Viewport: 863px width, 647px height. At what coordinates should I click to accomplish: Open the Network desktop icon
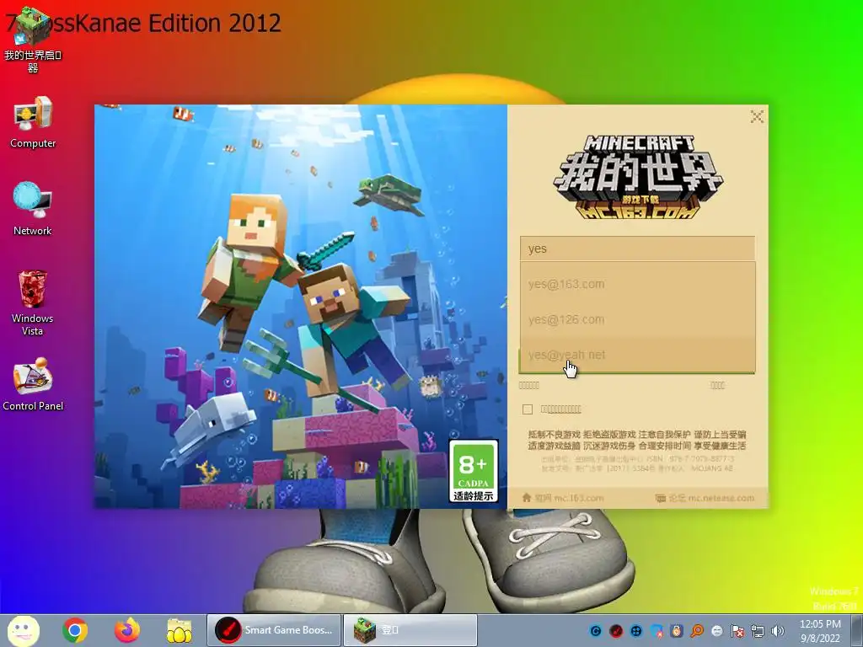[33, 209]
